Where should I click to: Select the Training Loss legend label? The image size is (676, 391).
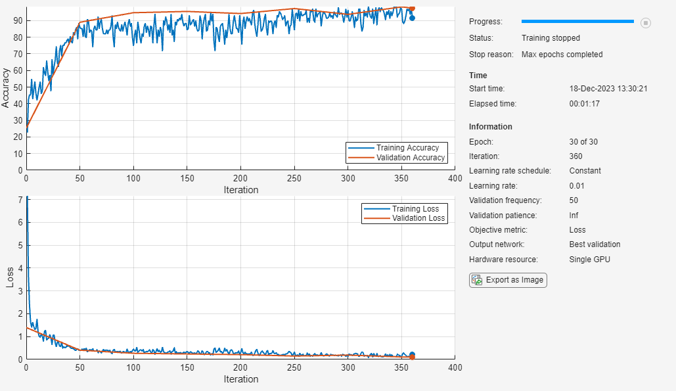coord(415,209)
